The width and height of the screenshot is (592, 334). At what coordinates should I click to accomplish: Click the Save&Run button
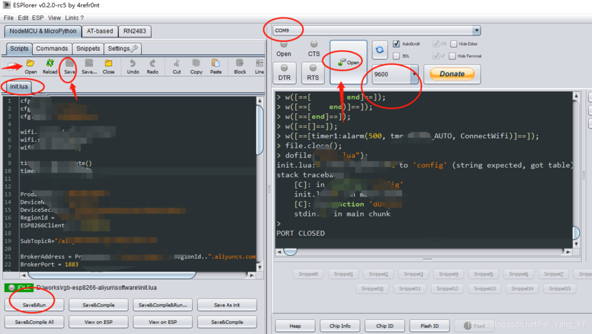click(x=34, y=305)
